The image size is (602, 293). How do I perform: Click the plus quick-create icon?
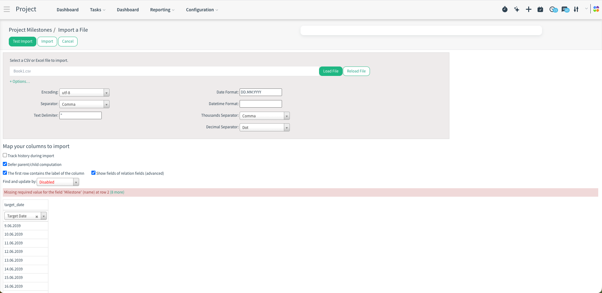[x=529, y=9]
